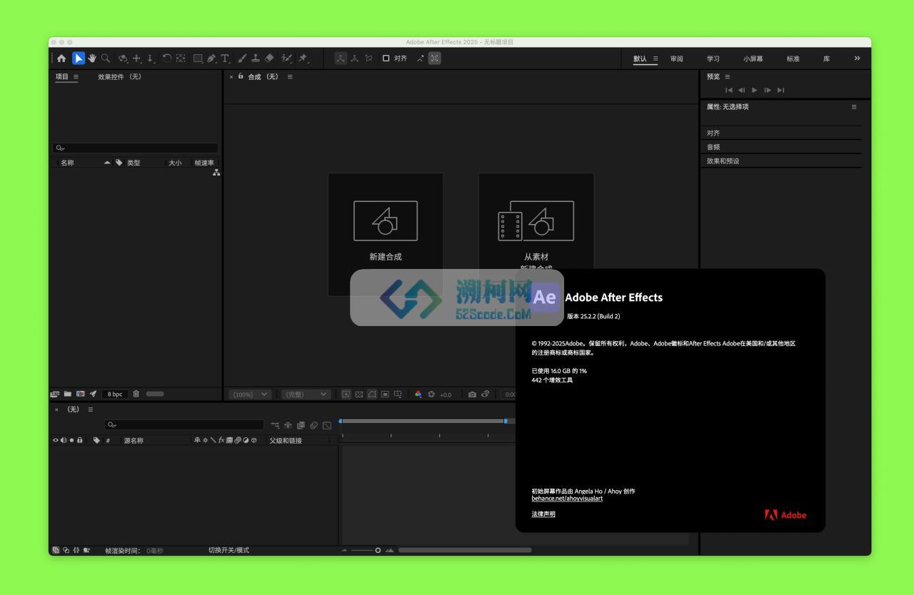Viewport: 914px width, 595px height.
Task: Expand the 效果和预设 panel section
Action: (x=783, y=161)
